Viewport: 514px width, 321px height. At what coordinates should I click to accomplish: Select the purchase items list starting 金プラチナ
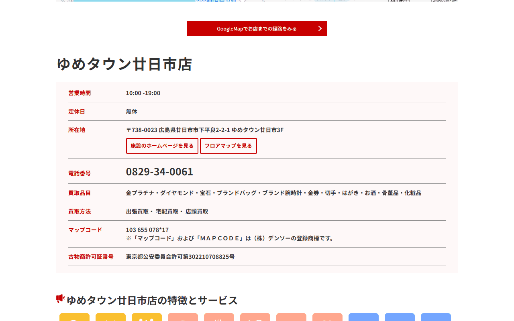click(273, 193)
